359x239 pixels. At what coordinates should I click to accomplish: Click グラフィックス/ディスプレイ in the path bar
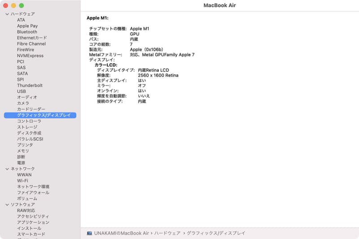coord(216,233)
